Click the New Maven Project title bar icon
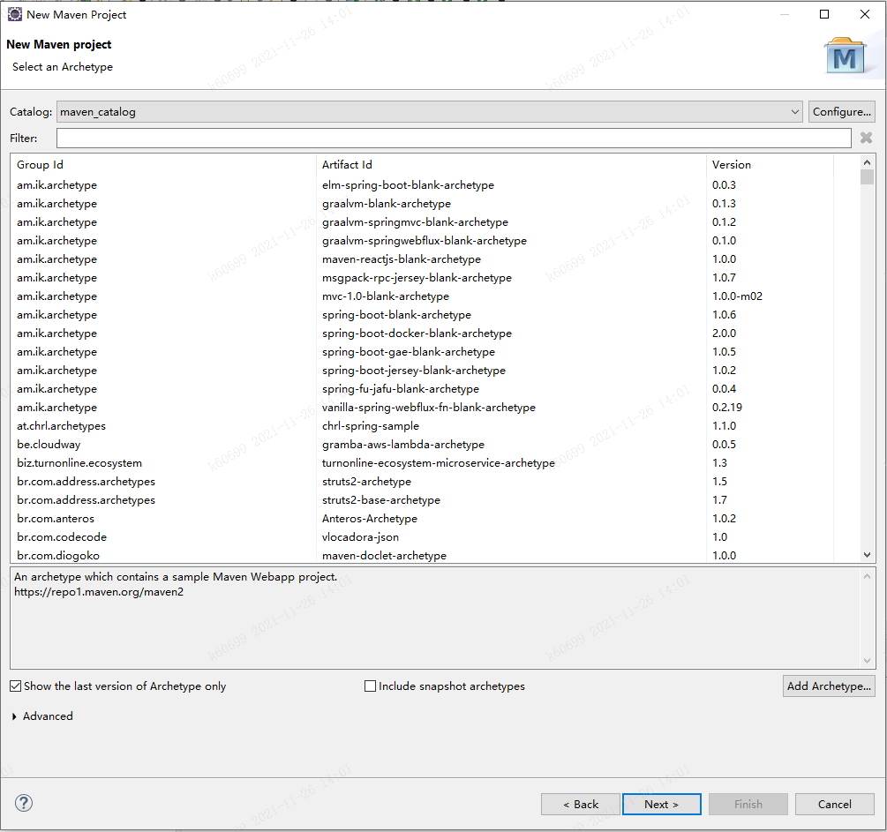The image size is (887, 832). 13,14
